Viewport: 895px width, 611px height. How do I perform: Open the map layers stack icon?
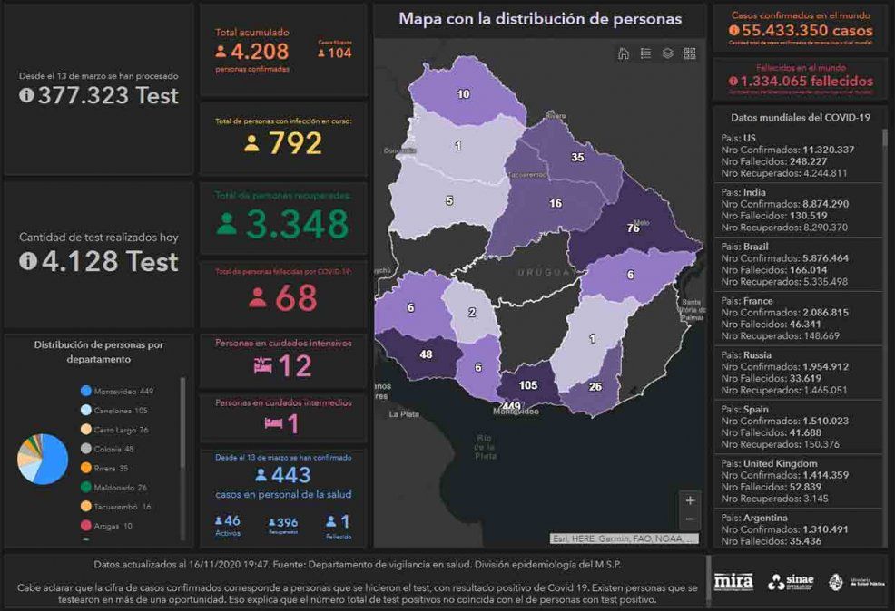coord(667,53)
